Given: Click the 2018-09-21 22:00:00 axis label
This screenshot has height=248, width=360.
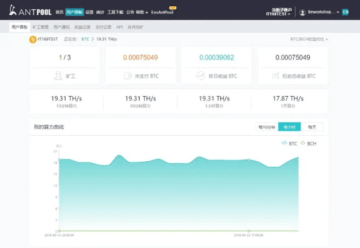Looking at the screenshot, I should (x=59, y=235).
